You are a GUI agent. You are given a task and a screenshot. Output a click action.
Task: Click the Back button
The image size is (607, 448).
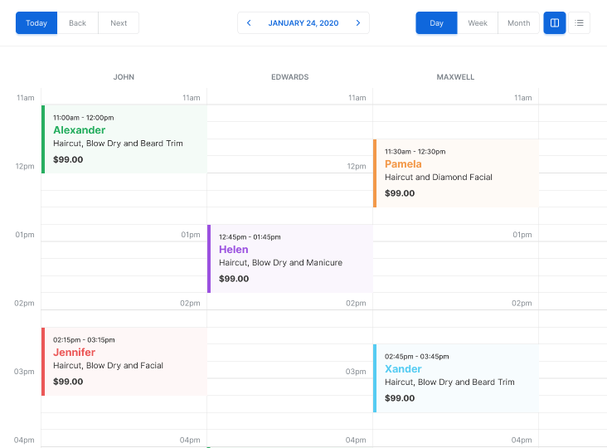tap(78, 23)
